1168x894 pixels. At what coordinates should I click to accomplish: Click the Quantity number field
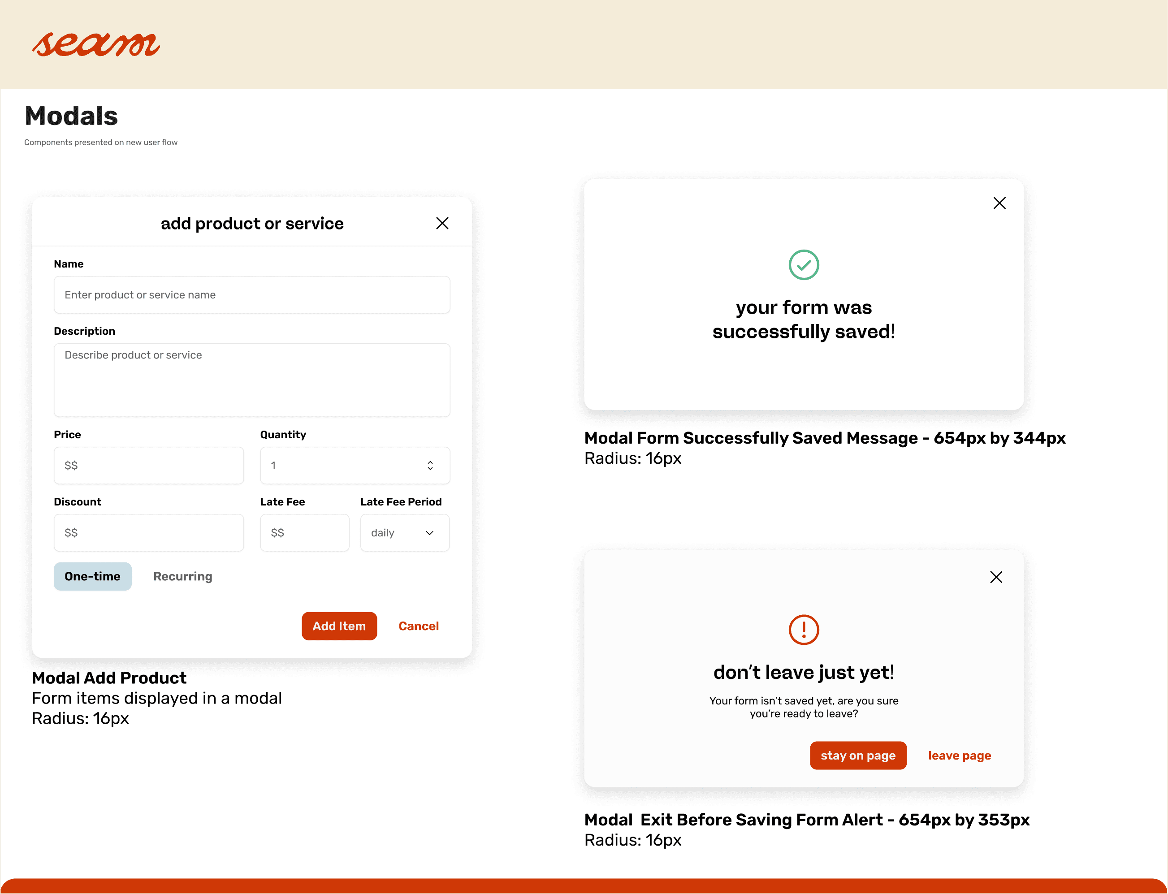point(341,466)
